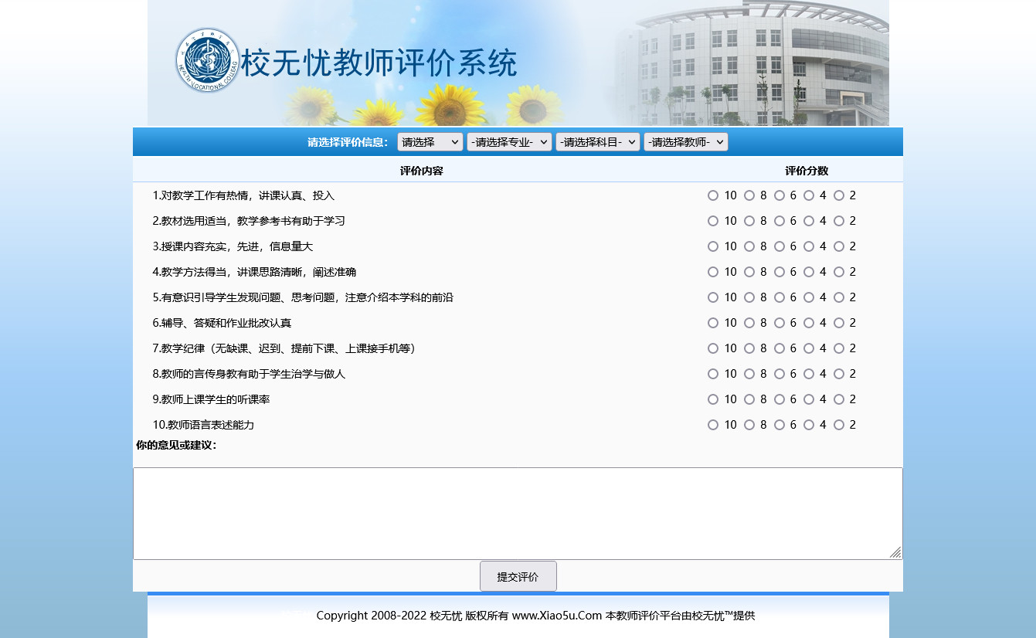Click the '评价分数' column header
The image size is (1036, 638).
click(807, 171)
